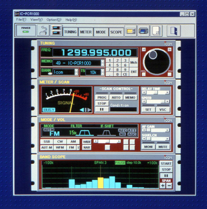207x209 pixels.
Task: Click the exit door icon
Action: pos(173,31)
